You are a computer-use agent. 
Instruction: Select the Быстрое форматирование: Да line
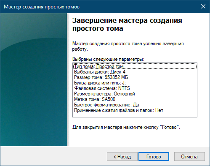[x=135, y=105]
